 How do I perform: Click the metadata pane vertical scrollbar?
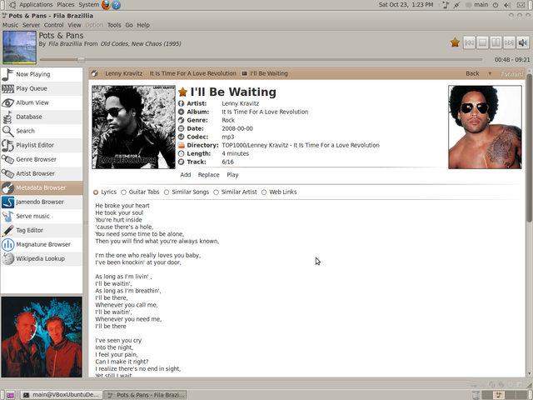pyautogui.click(x=529, y=148)
